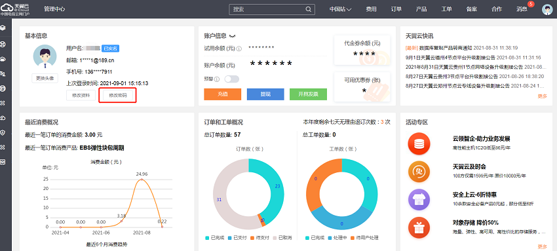Viewport: 557px width, 251px height.
Task: Open the 费用 menu
Action: coord(371,10)
